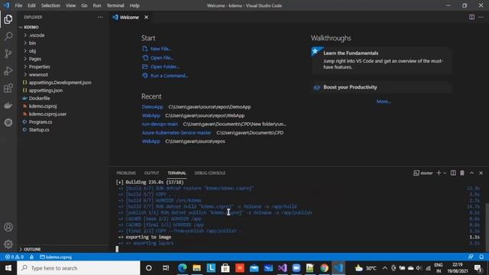This screenshot has width=489, height=275.
Task: Open the Manage gear icon
Action: tap(8, 244)
